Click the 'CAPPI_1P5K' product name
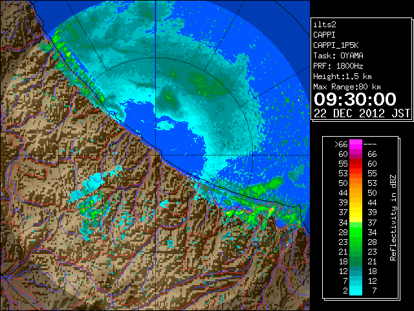The height and width of the screenshot is (311, 414). point(336,45)
